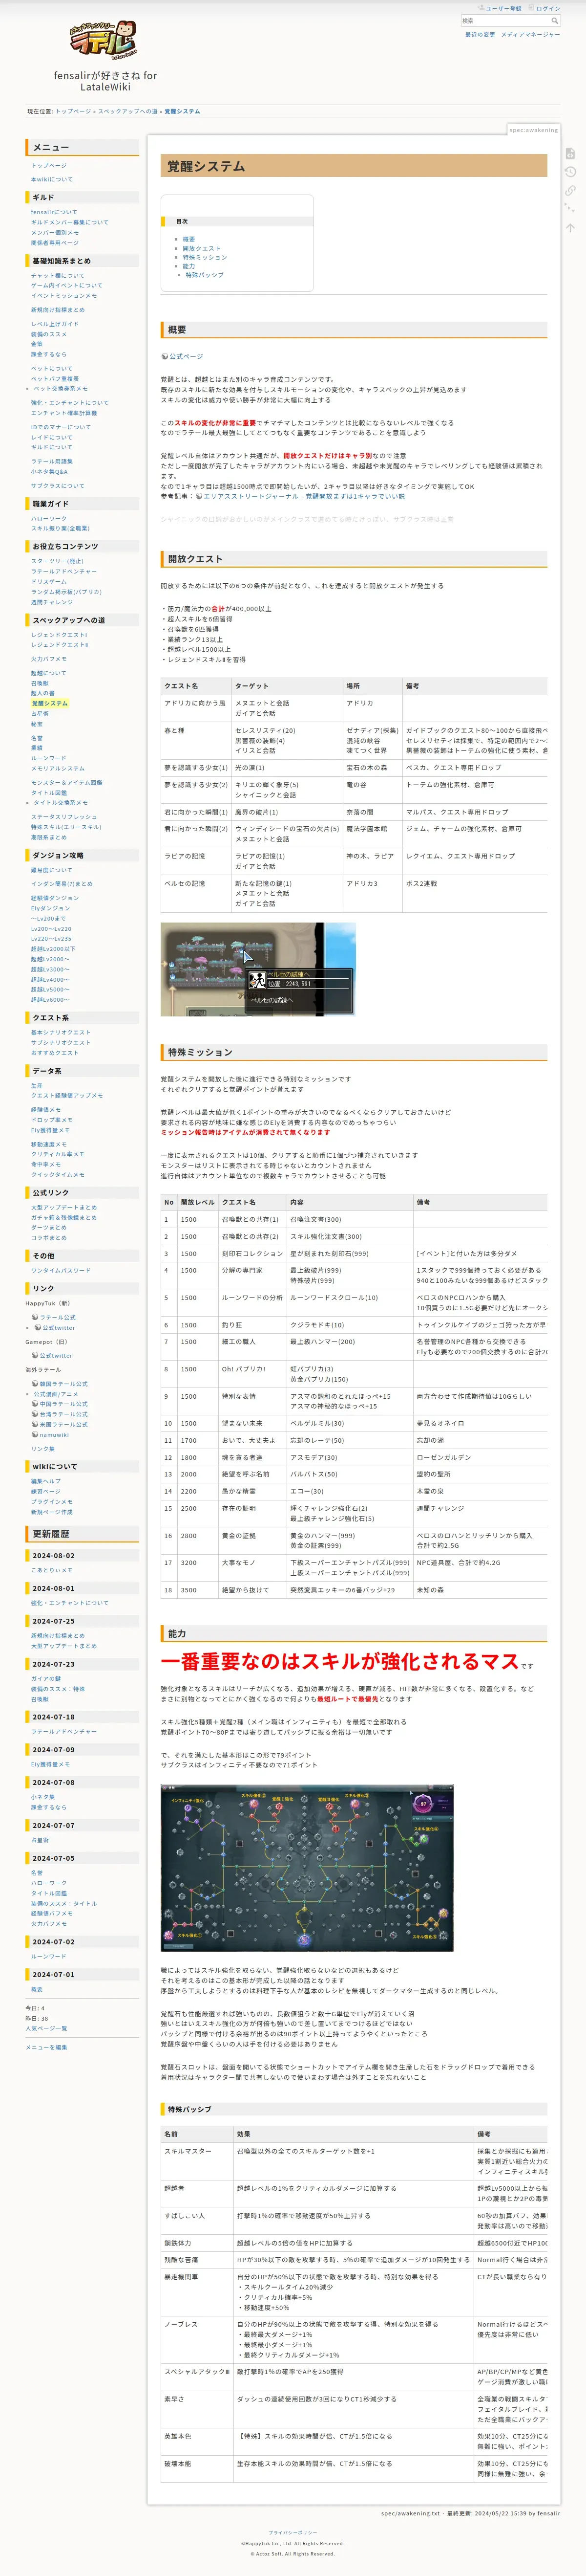This screenshot has height=2576, width=586.
Task: Open sidebar link 超越Lv3000~
Action: (50, 969)
